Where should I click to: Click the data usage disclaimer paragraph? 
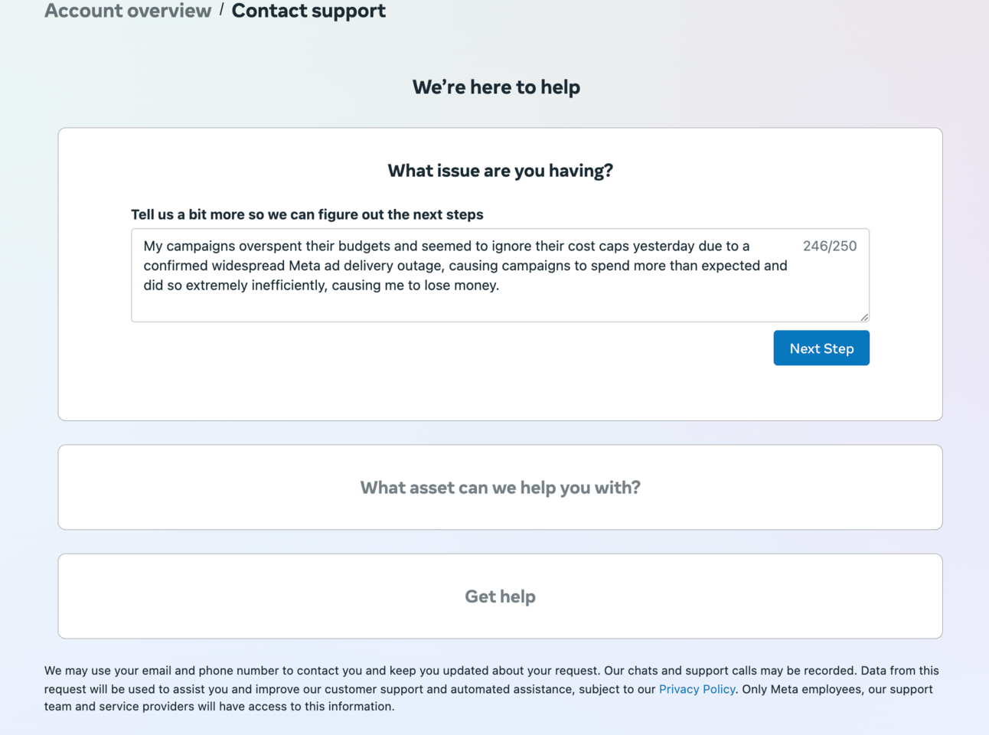click(491, 688)
